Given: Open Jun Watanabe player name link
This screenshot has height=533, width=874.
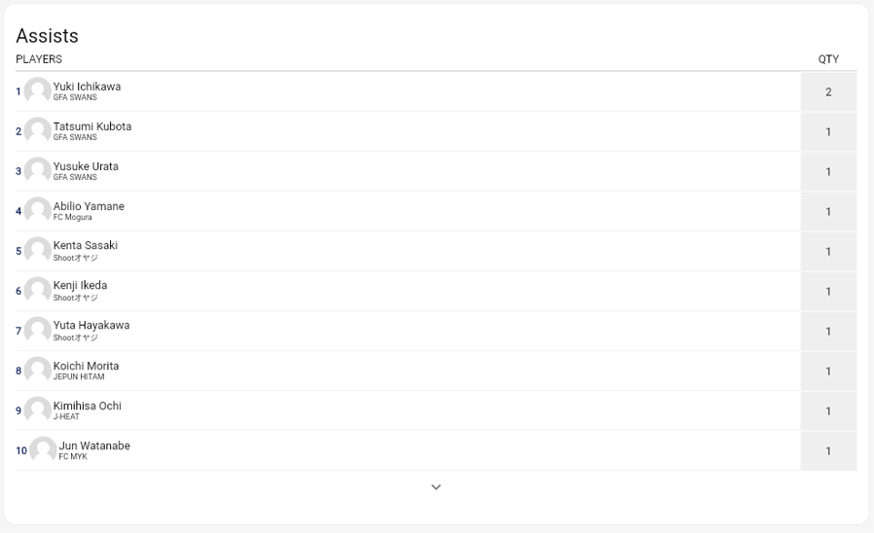Looking at the screenshot, I should click(x=94, y=445).
